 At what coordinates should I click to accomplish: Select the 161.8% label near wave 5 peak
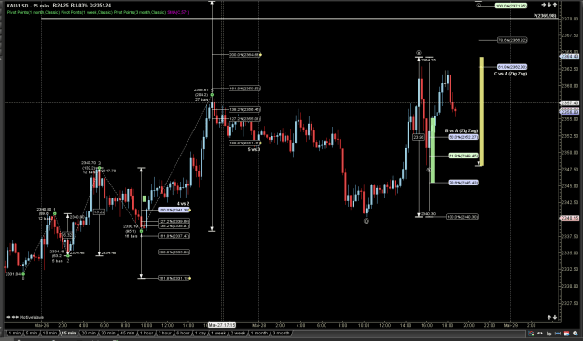point(244,89)
